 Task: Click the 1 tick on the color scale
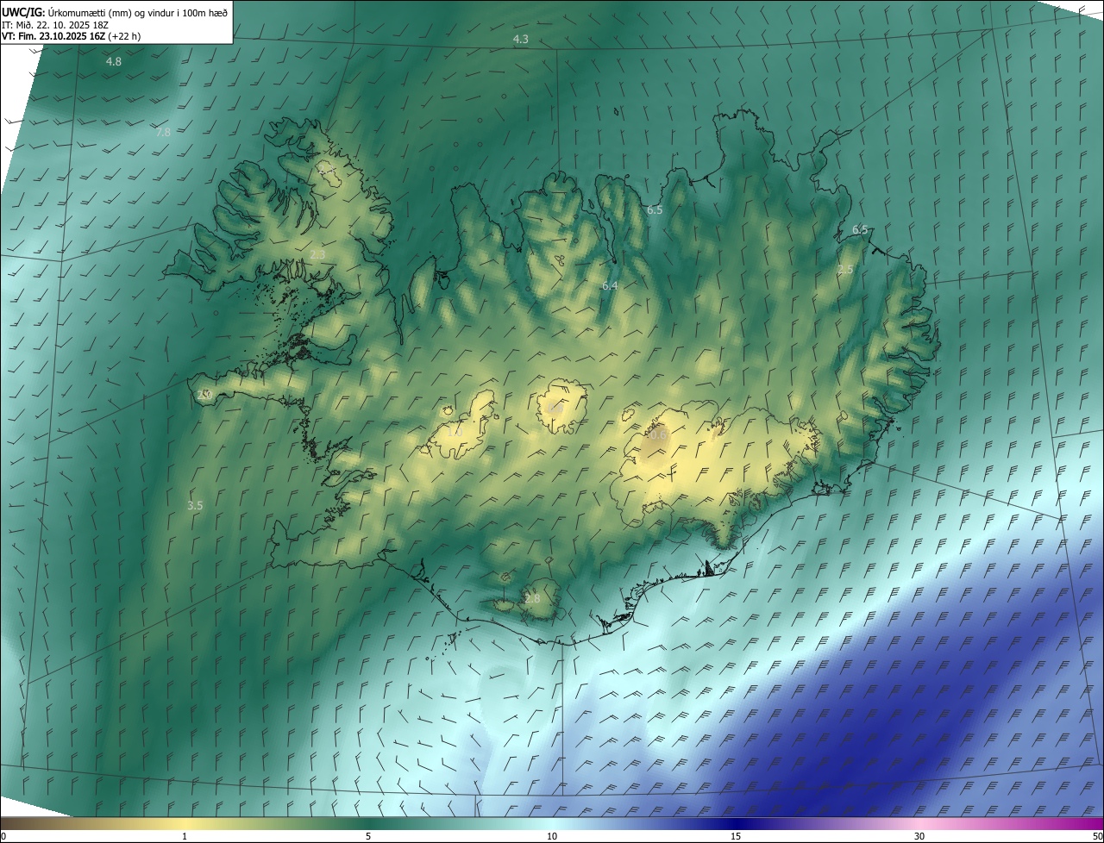[185, 836]
